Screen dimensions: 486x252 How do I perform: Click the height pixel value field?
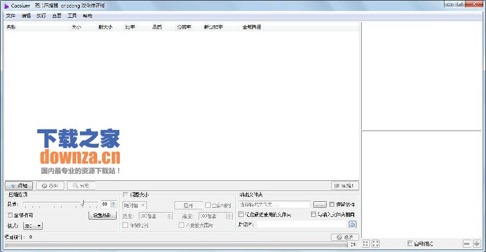click(x=213, y=216)
